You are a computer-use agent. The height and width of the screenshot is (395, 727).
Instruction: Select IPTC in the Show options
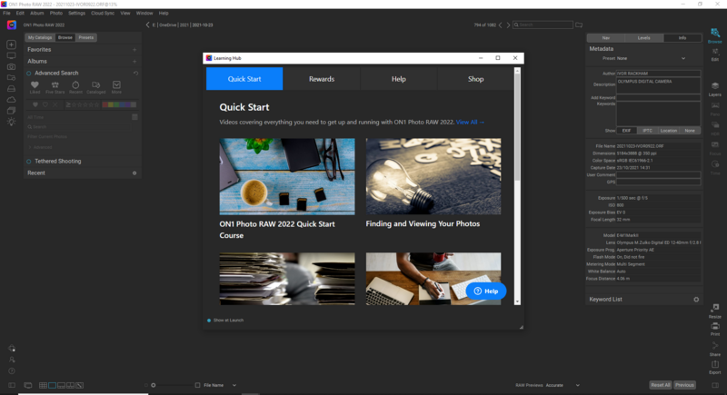[647, 131]
